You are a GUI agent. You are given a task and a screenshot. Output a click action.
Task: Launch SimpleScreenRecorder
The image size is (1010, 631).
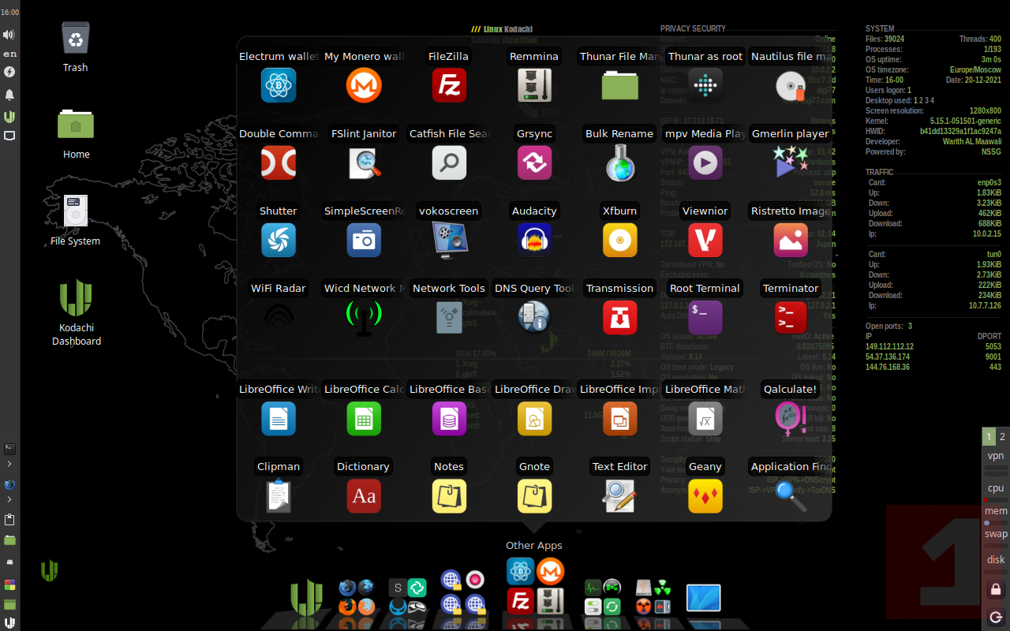point(364,240)
